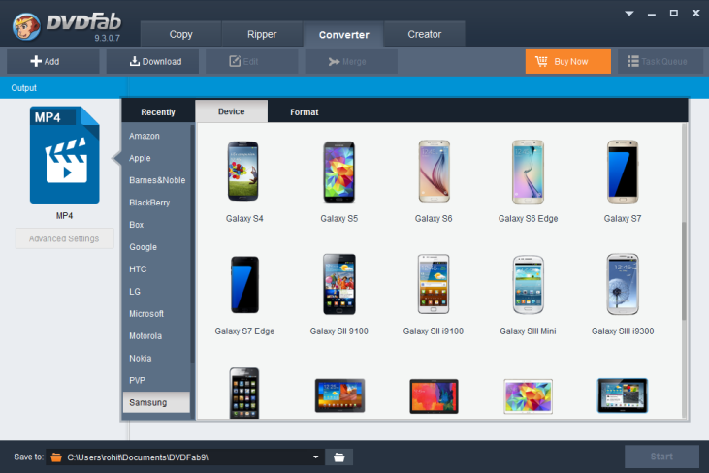Choose Motorola from the brand list

145,335
